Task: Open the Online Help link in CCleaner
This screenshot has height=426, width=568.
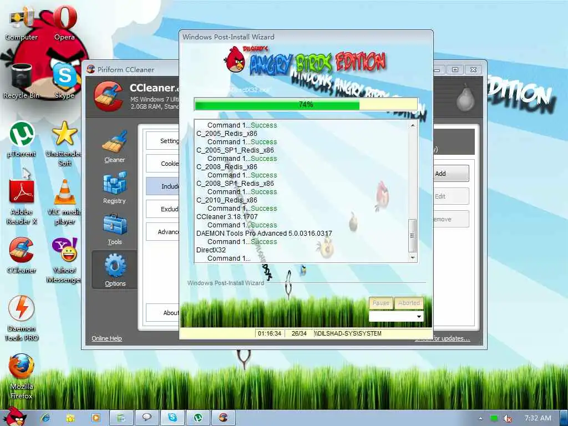Action: pos(106,338)
